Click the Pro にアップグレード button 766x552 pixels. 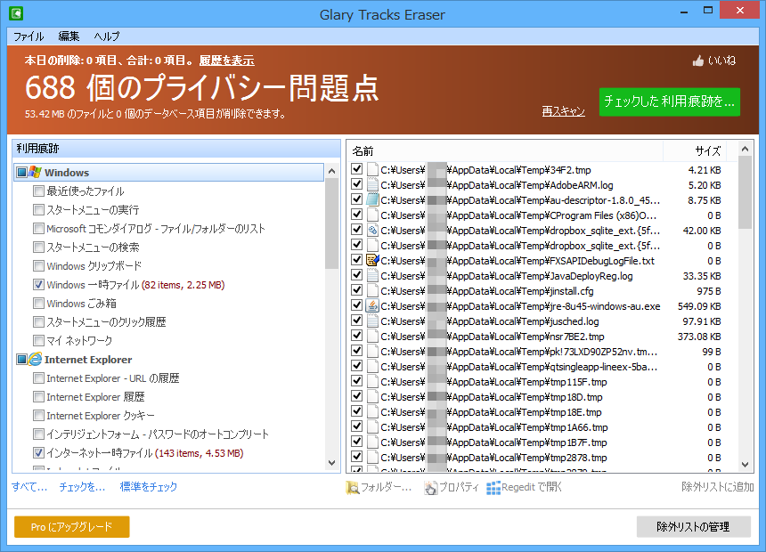[x=72, y=526]
